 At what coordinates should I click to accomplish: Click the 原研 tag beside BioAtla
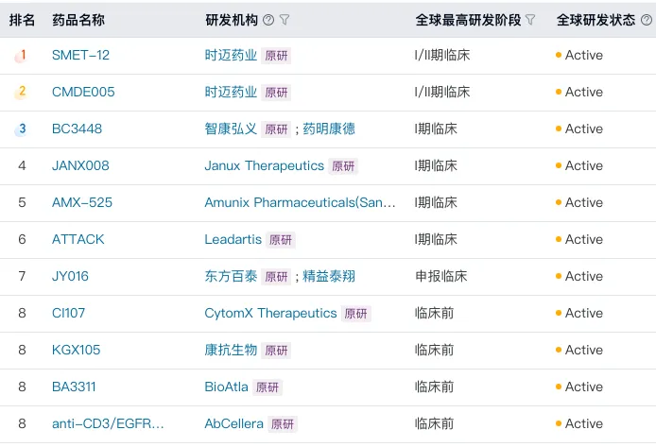[268, 387]
